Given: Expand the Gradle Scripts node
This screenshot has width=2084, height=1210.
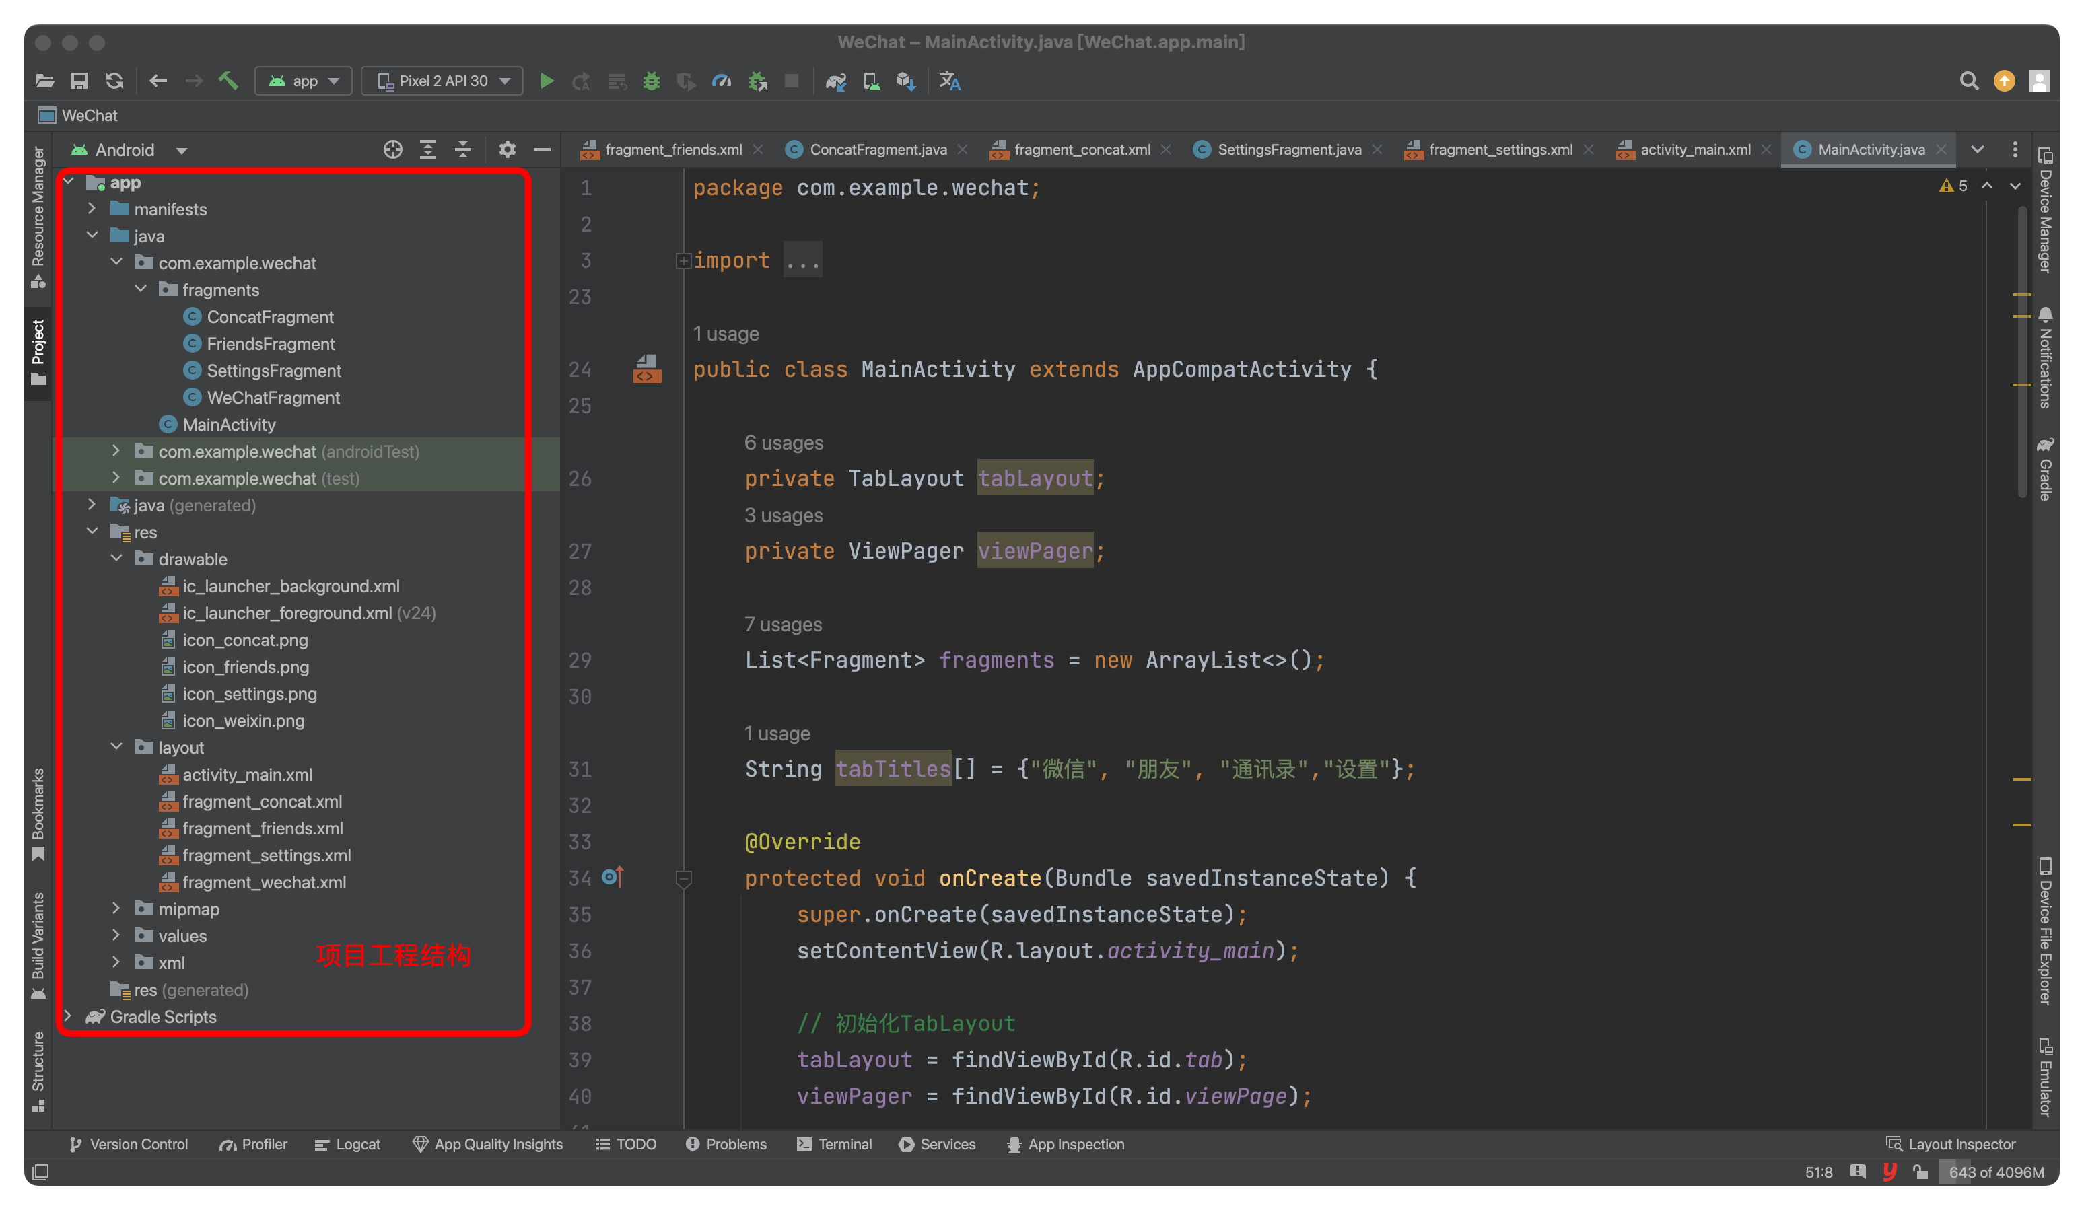Looking at the screenshot, I should point(69,1016).
